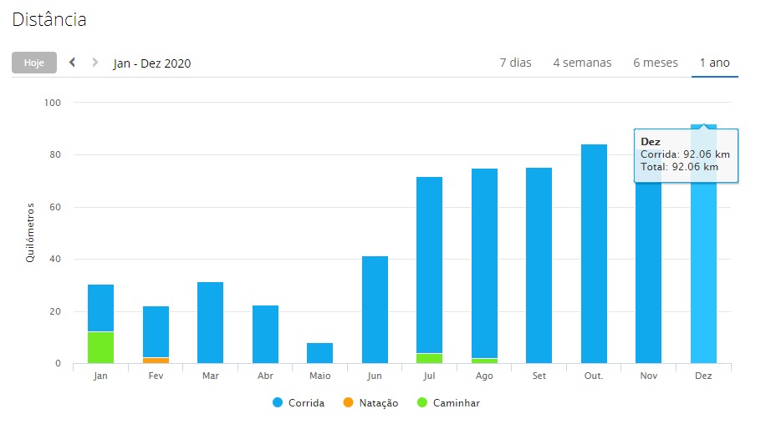The width and height of the screenshot is (771, 424).
Task: Click the previous period arrow
Action: coord(72,63)
